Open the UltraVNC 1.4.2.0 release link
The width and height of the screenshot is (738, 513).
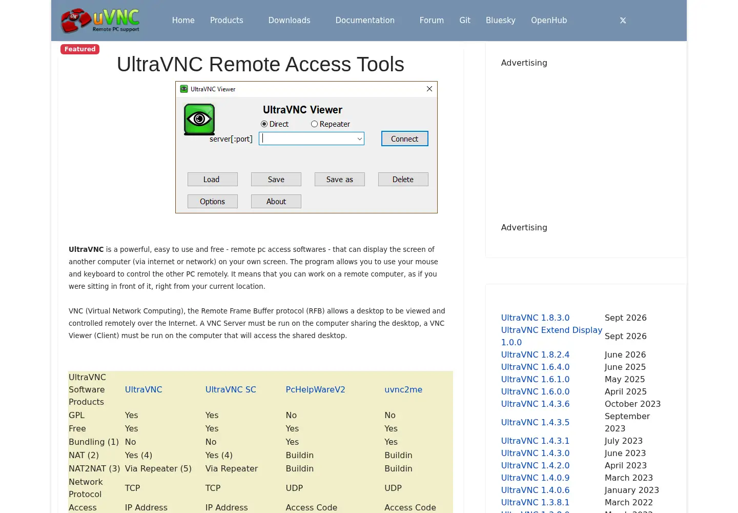(x=535, y=465)
